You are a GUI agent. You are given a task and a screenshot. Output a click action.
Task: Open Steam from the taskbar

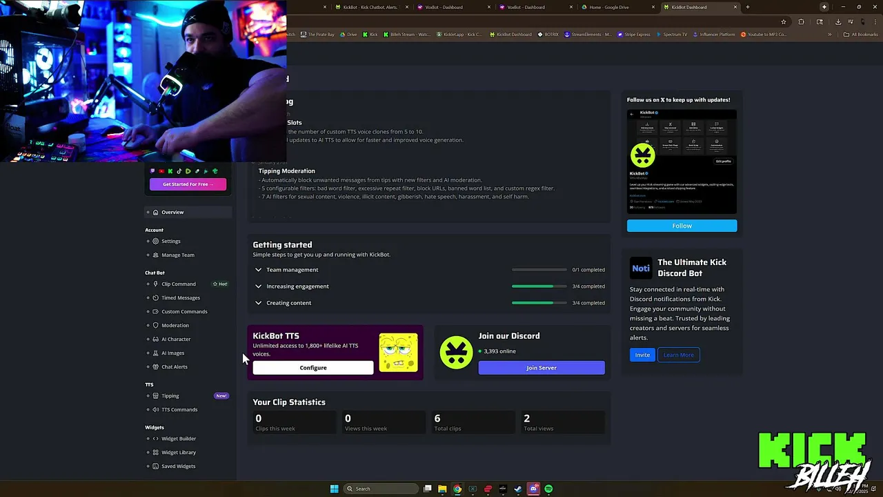point(518,489)
